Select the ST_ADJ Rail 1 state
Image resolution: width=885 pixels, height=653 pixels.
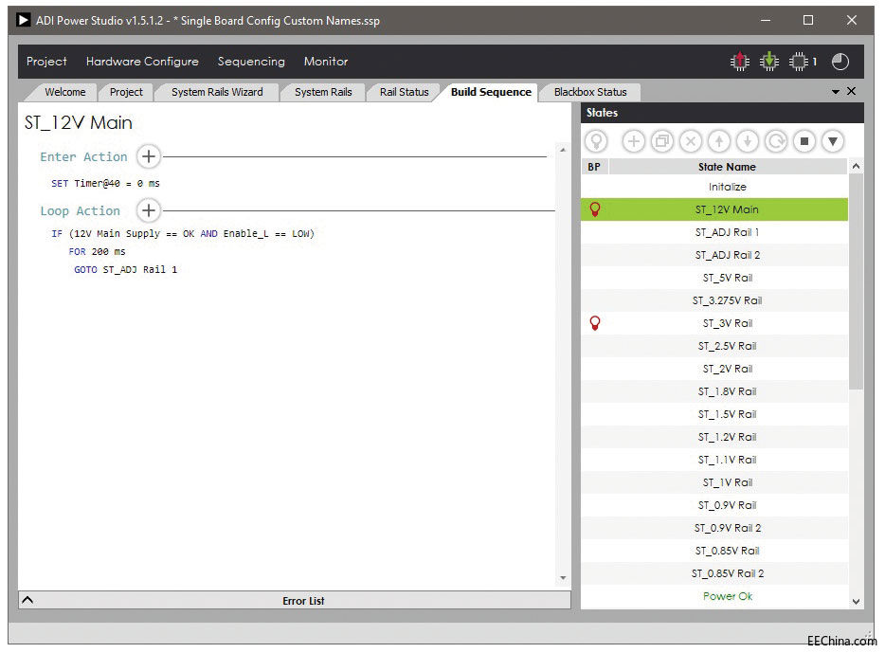coord(714,232)
